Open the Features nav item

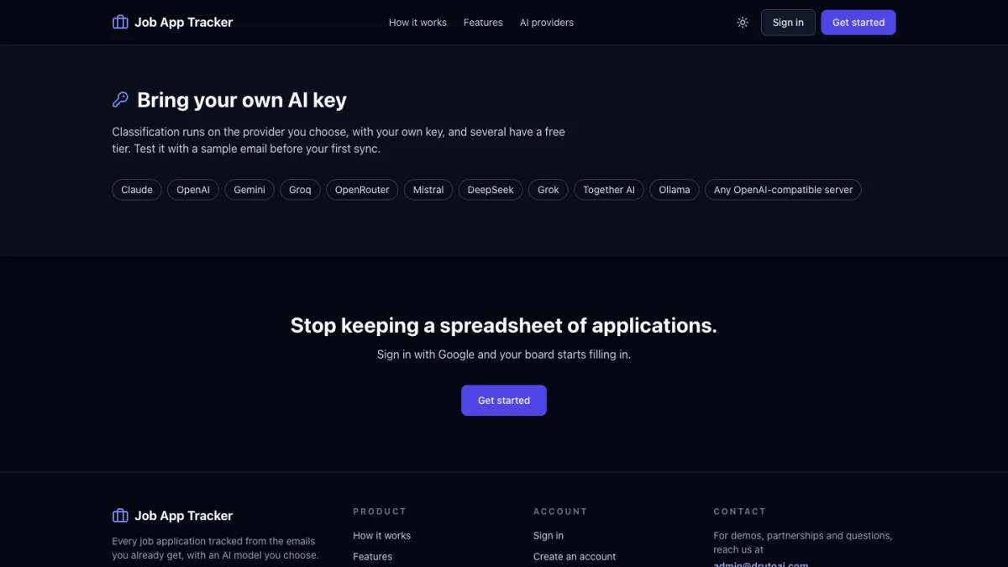click(x=483, y=23)
